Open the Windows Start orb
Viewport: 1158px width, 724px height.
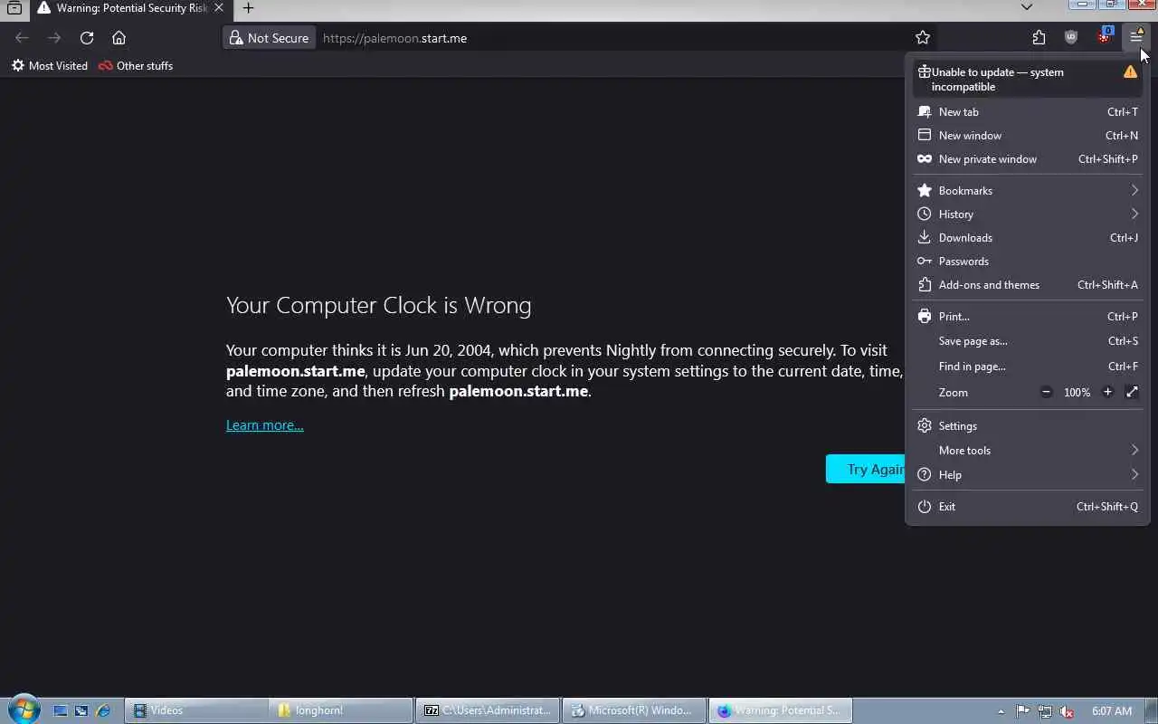click(x=23, y=710)
